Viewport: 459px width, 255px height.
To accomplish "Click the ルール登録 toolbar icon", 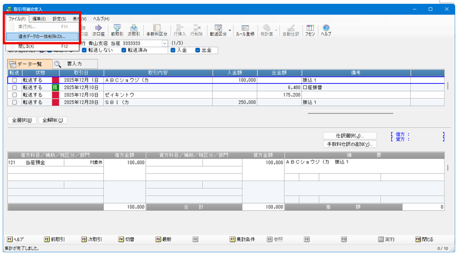I will (x=245, y=30).
